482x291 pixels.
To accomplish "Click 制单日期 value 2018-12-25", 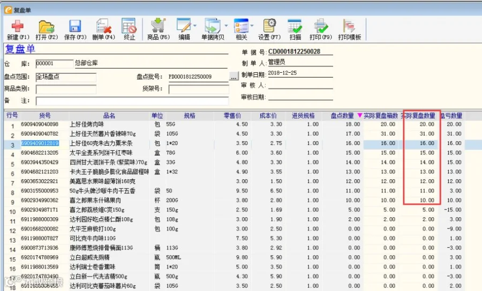I will [282, 73].
